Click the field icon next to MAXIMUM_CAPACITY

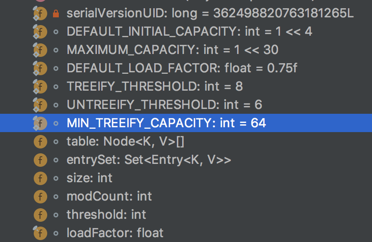pos(40,50)
